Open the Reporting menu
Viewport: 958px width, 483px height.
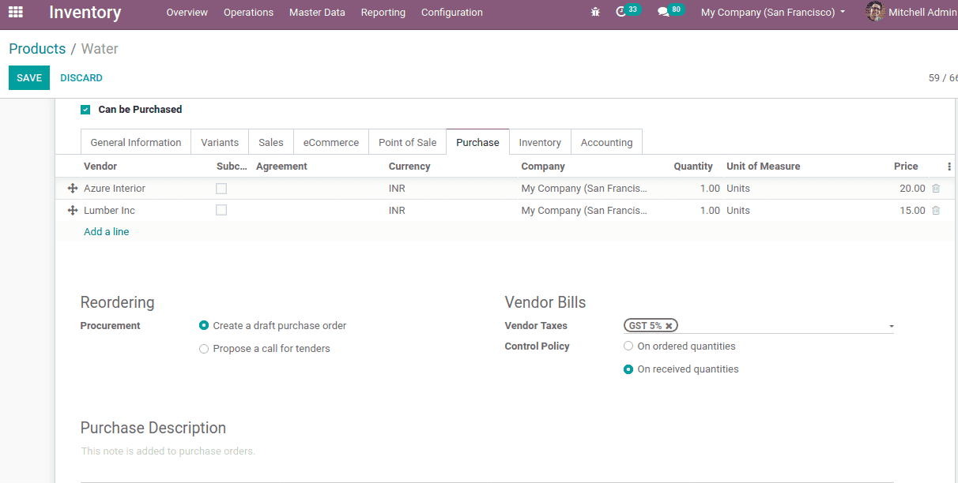(x=383, y=13)
